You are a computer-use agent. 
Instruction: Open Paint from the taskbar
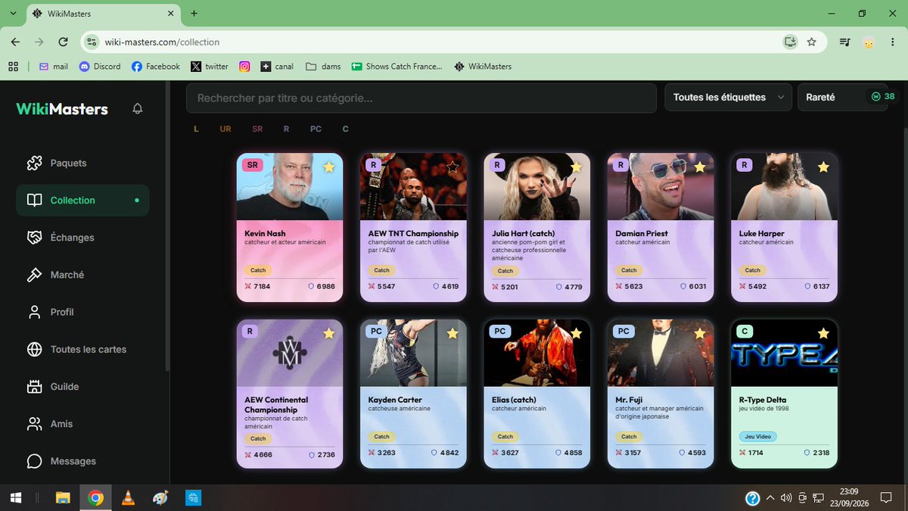click(x=160, y=497)
